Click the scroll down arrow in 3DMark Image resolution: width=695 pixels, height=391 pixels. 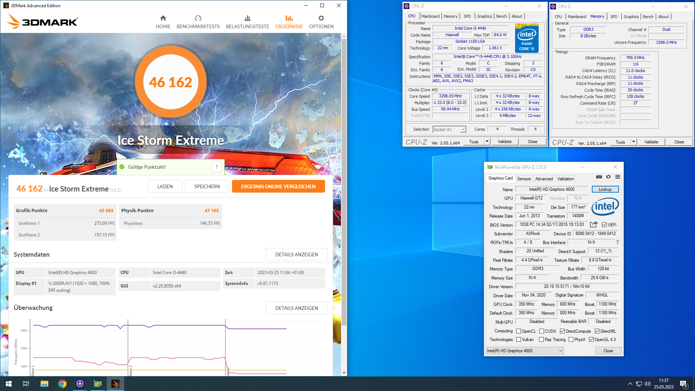tap(344, 373)
